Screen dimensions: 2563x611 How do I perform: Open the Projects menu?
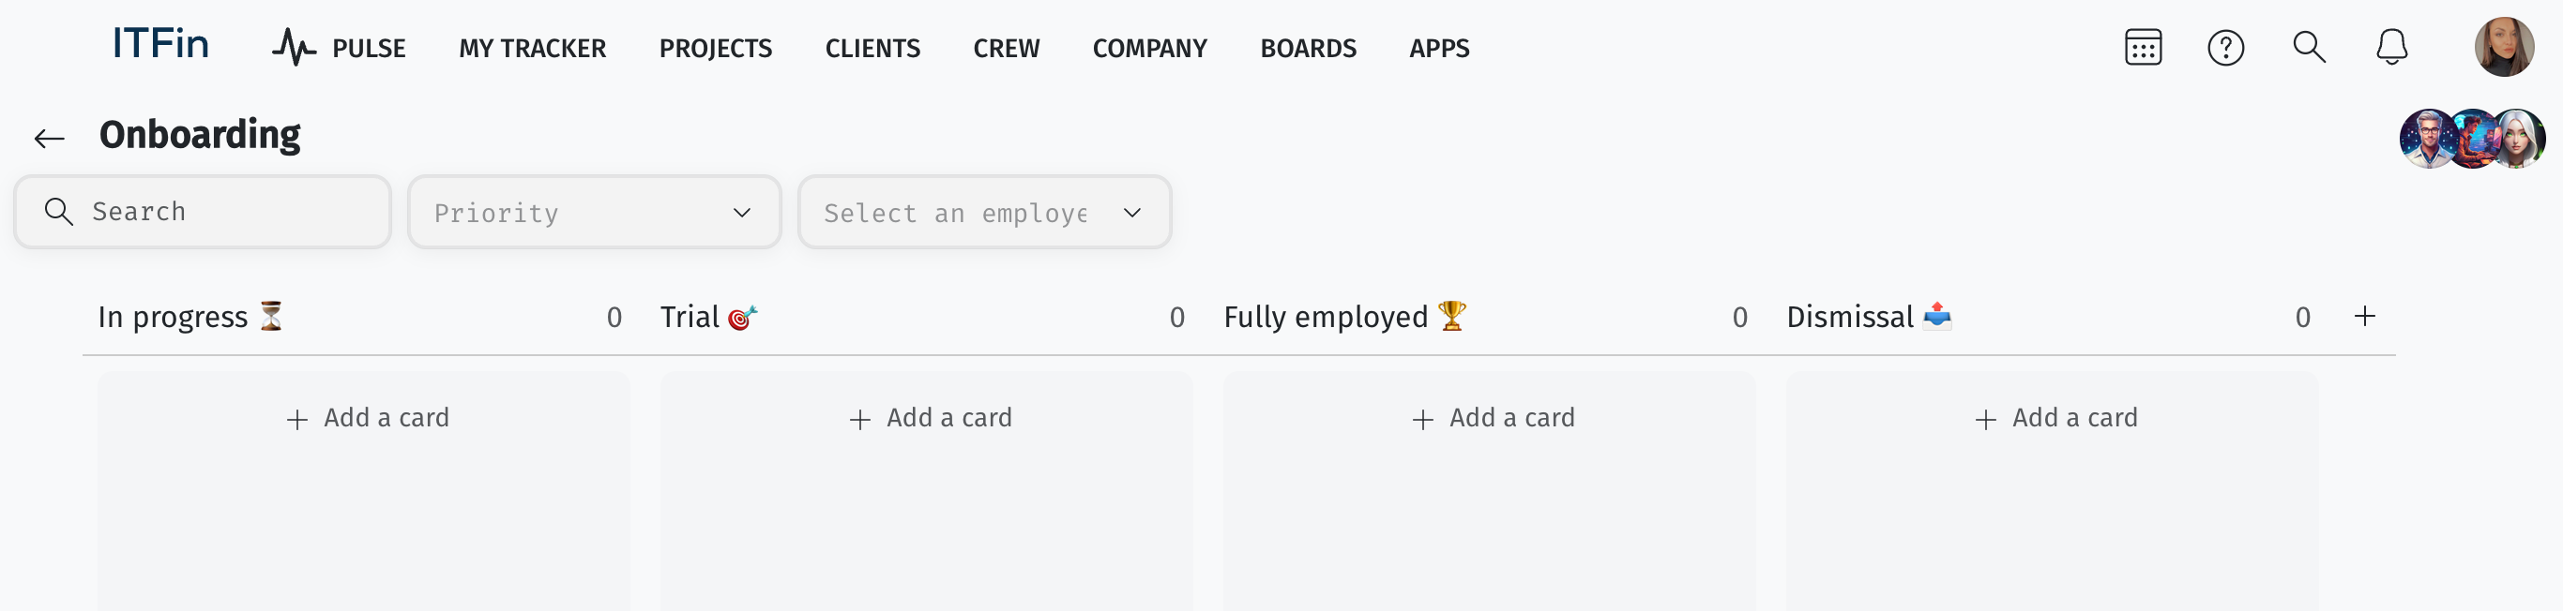pos(716,48)
